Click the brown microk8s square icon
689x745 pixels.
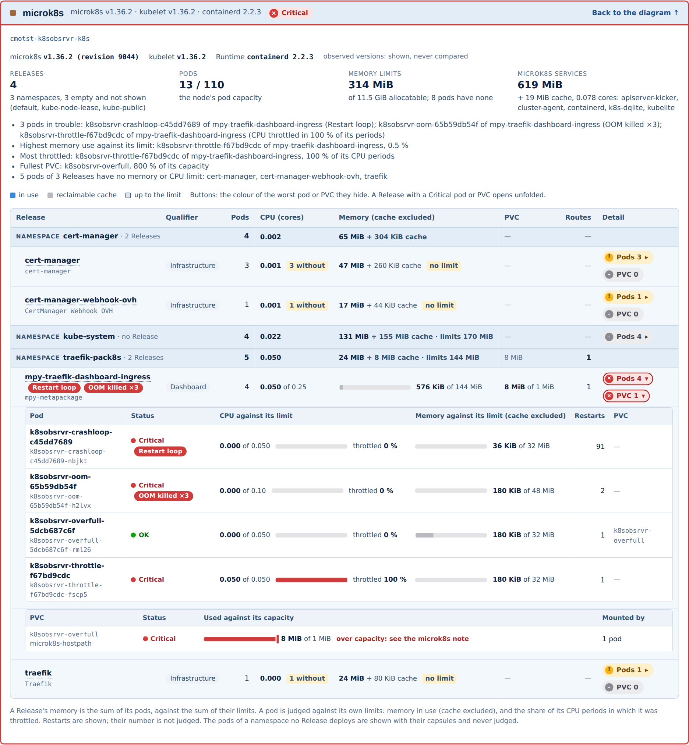coord(13,13)
